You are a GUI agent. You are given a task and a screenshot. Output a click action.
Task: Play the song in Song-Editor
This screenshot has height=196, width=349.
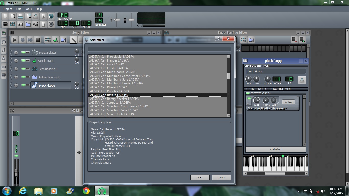click(15, 40)
